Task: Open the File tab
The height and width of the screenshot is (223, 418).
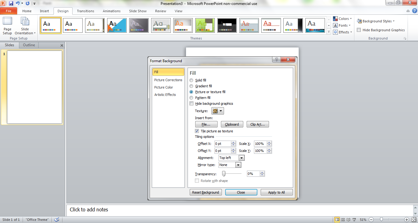Action: 9,11
